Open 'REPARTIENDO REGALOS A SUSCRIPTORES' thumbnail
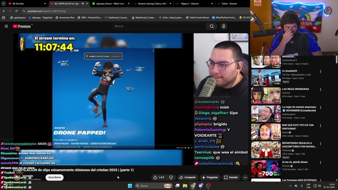 pyautogui.click(x=266, y=150)
